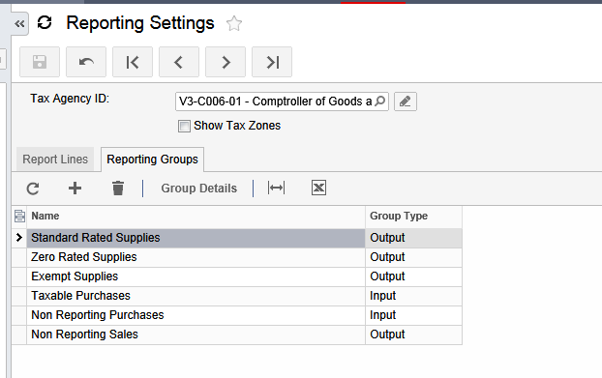Export the grid to Excel

[x=318, y=188]
